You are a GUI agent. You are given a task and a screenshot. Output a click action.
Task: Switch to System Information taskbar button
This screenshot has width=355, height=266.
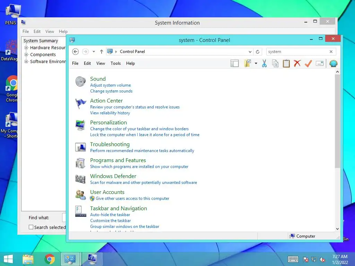coord(92,259)
